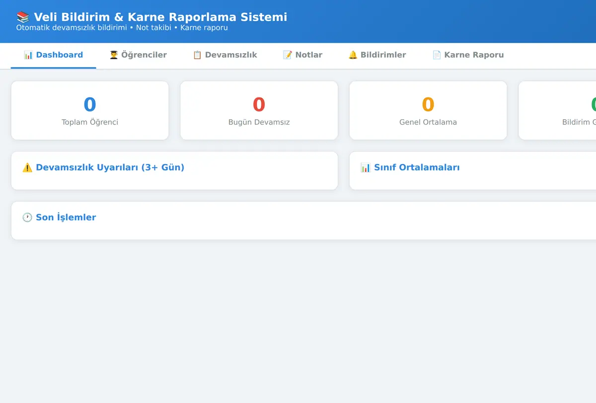Click the memo pencil icon beside Notlar
This screenshot has width=596, height=403.
click(x=288, y=55)
